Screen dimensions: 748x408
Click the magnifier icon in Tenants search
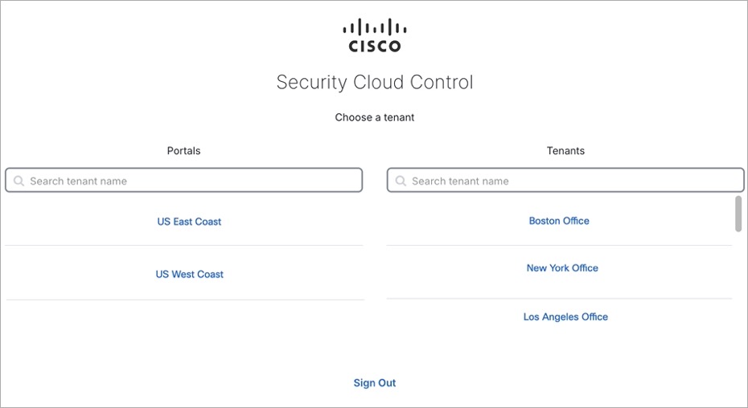[401, 182]
